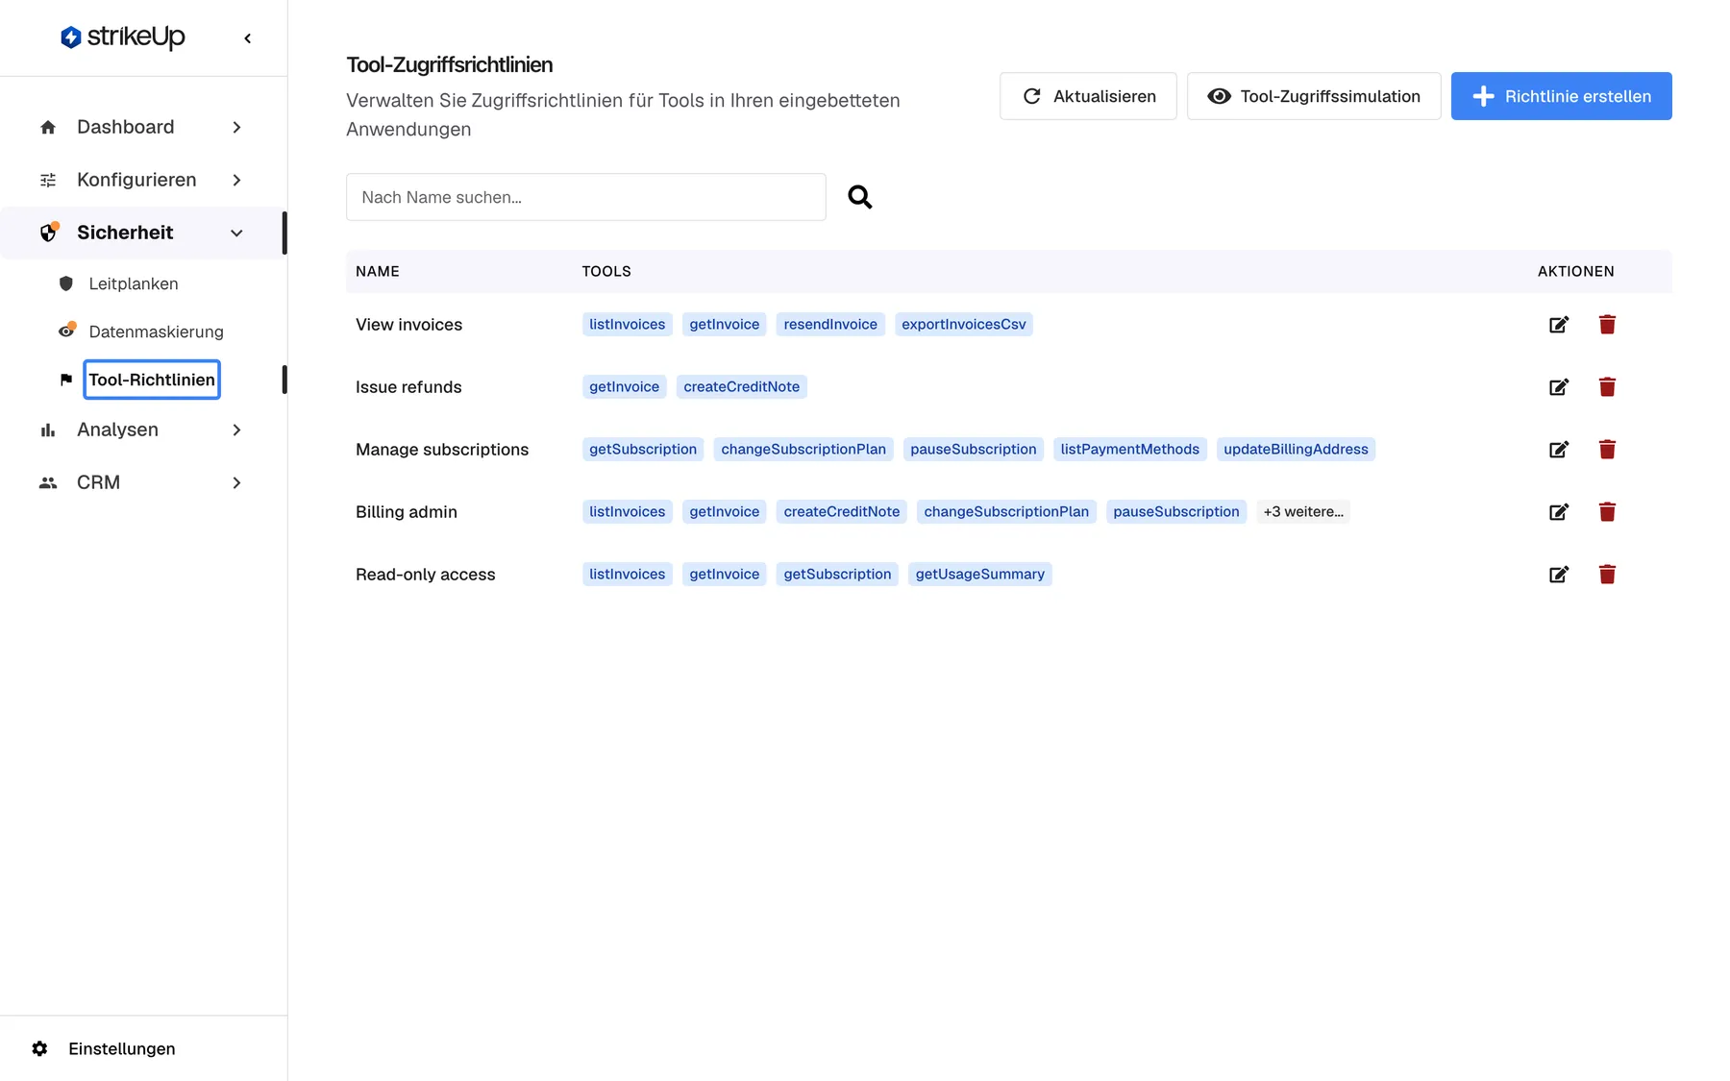Select the Tool-Richtlinien menu item
The width and height of the screenshot is (1730, 1081).
click(152, 380)
